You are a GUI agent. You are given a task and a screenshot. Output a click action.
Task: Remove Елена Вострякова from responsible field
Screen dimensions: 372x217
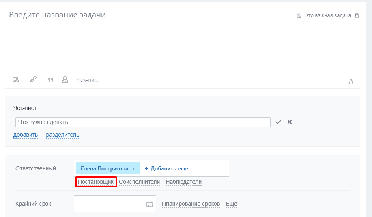pyautogui.click(x=134, y=169)
